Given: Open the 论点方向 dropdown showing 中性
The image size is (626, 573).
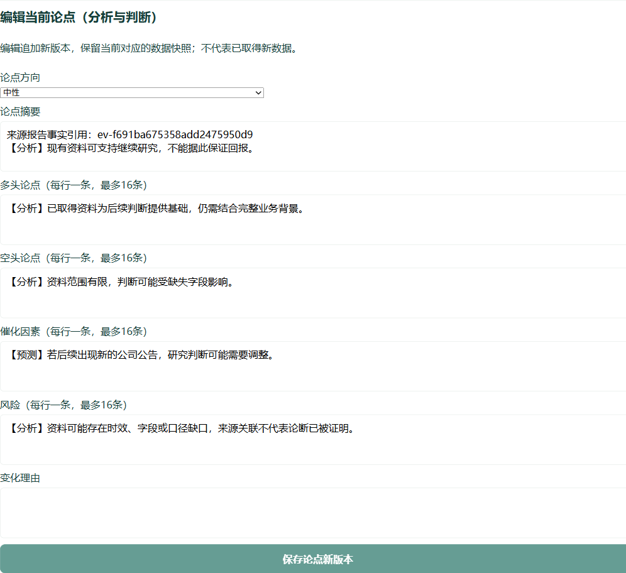Looking at the screenshot, I should coord(132,92).
